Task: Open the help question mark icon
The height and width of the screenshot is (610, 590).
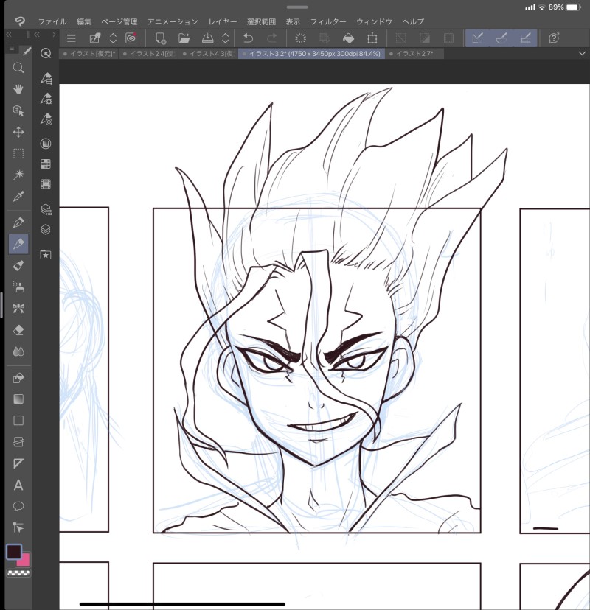Action: click(x=554, y=38)
